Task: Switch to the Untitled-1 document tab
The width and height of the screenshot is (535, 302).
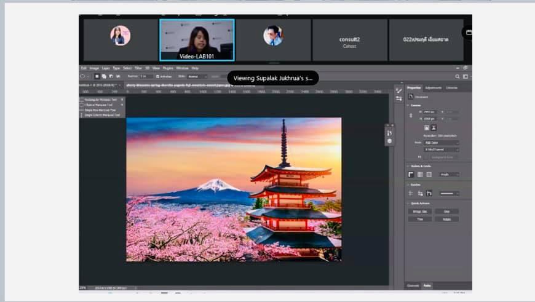Action: point(100,85)
